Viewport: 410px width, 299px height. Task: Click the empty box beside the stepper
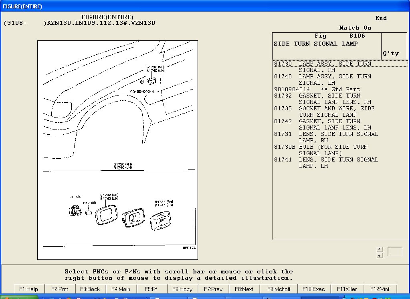tap(394, 252)
